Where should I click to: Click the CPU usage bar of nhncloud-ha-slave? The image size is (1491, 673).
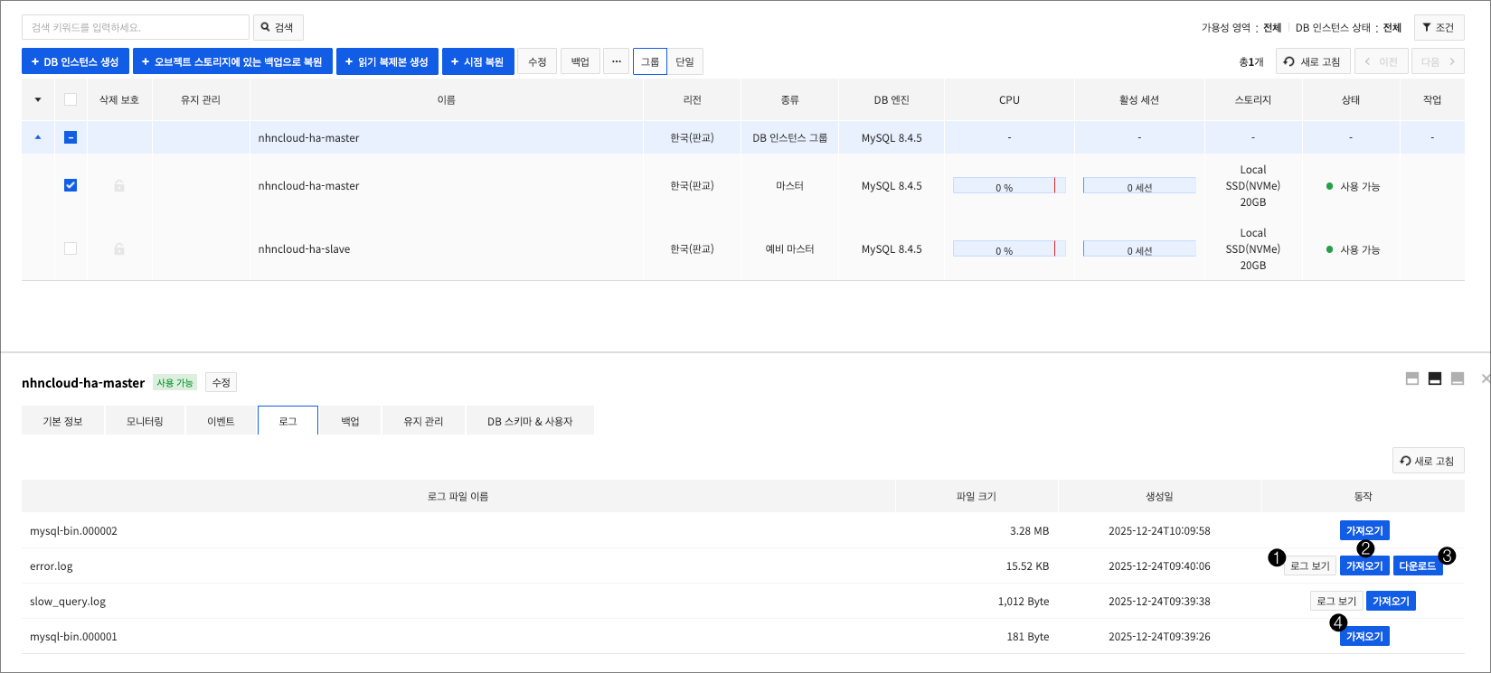coord(1009,248)
